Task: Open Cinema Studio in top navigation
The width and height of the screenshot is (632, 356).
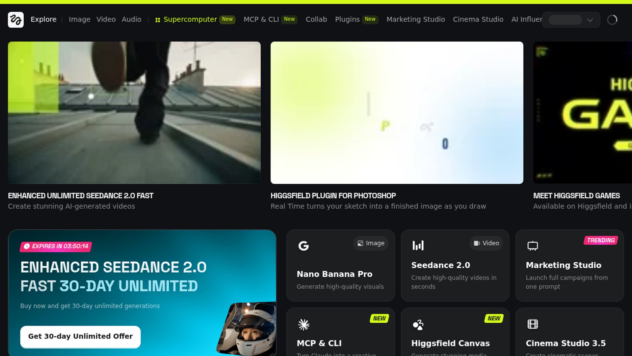Action: point(478,19)
